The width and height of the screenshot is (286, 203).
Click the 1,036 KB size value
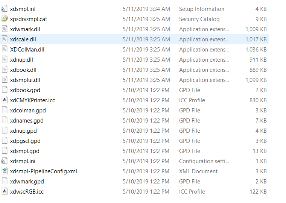(256, 50)
